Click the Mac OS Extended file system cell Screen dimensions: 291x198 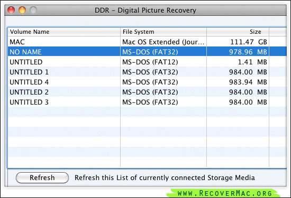click(163, 42)
